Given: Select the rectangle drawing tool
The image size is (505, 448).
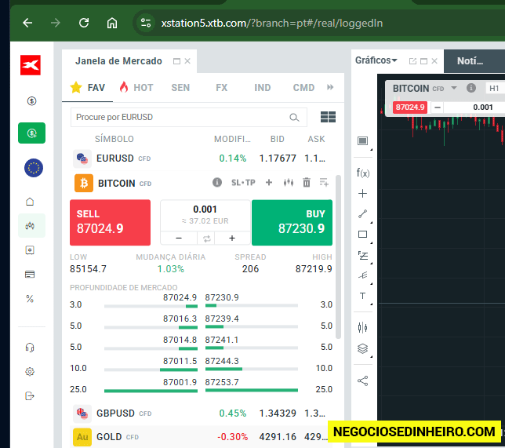Looking at the screenshot, I should click(362, 235).
